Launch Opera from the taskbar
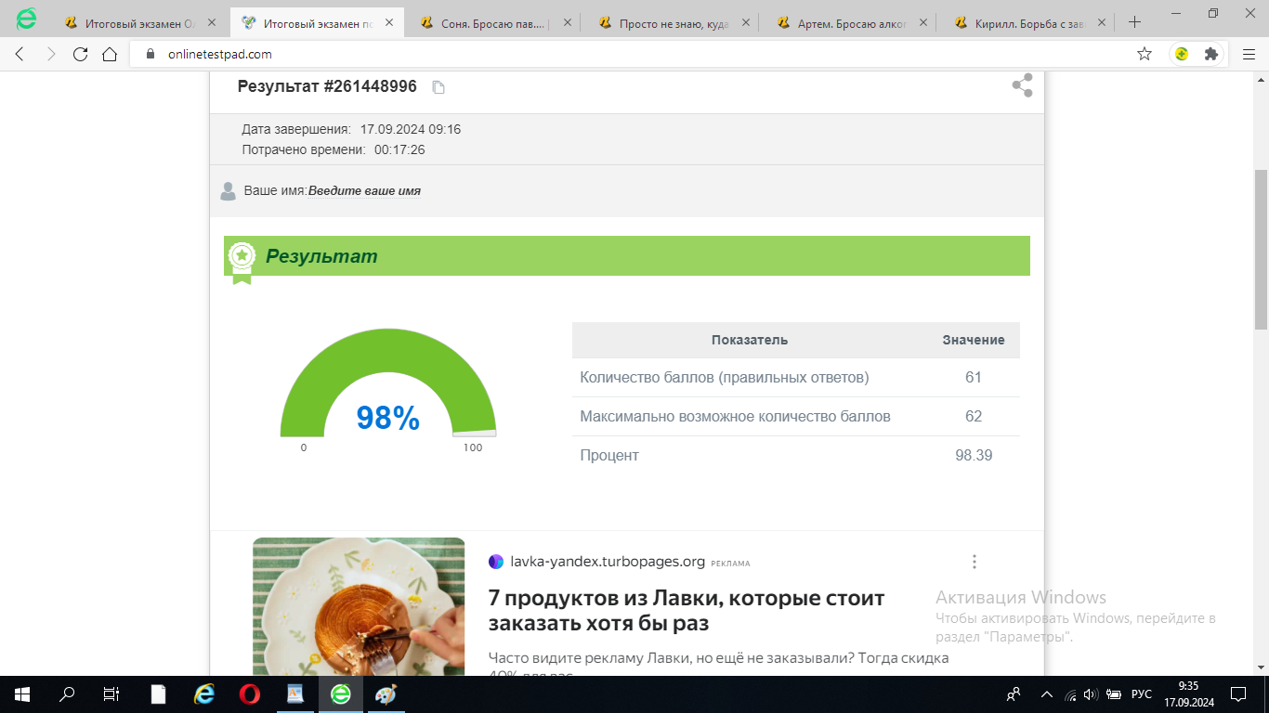1269x713 pixels. (250, 694)
